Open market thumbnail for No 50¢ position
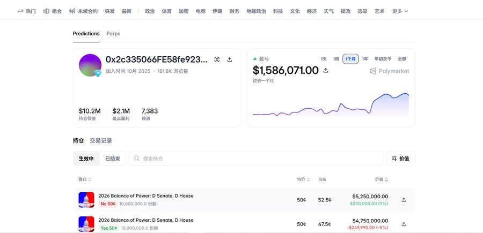 point(86,200)
